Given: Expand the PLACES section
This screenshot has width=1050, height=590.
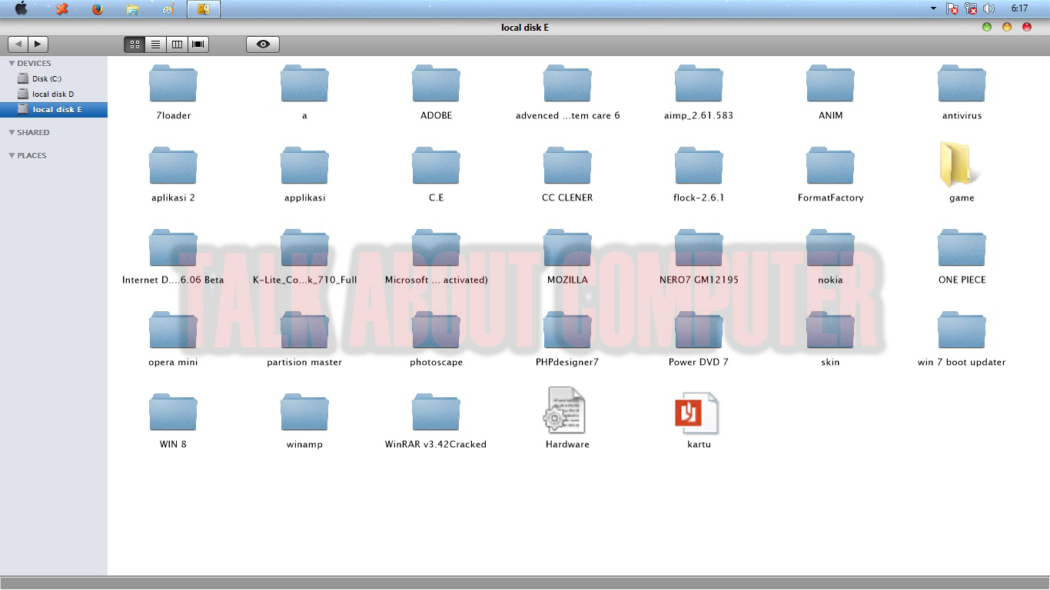Looking at the screenshot, I should click(12, 156).
